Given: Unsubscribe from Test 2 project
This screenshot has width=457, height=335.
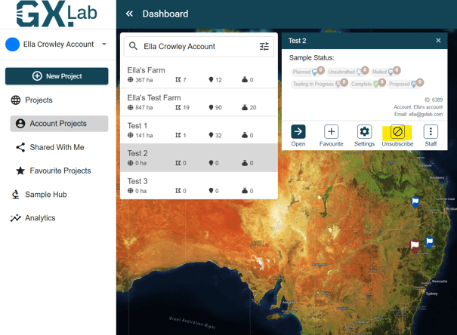Looking at the screenshot, I should [x=397, y=132].
